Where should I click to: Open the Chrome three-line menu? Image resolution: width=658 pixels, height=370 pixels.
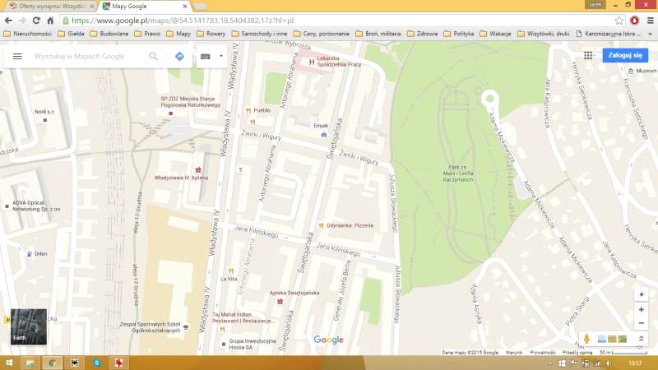648,20
